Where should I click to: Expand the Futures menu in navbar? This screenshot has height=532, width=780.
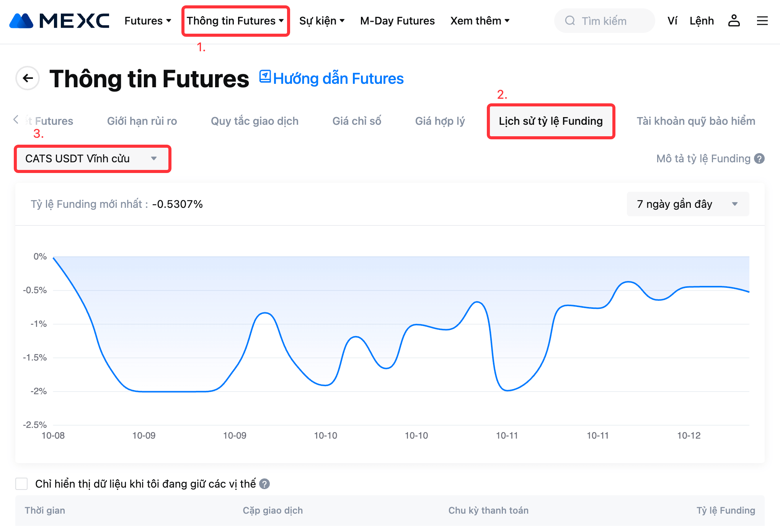point(147,21)
